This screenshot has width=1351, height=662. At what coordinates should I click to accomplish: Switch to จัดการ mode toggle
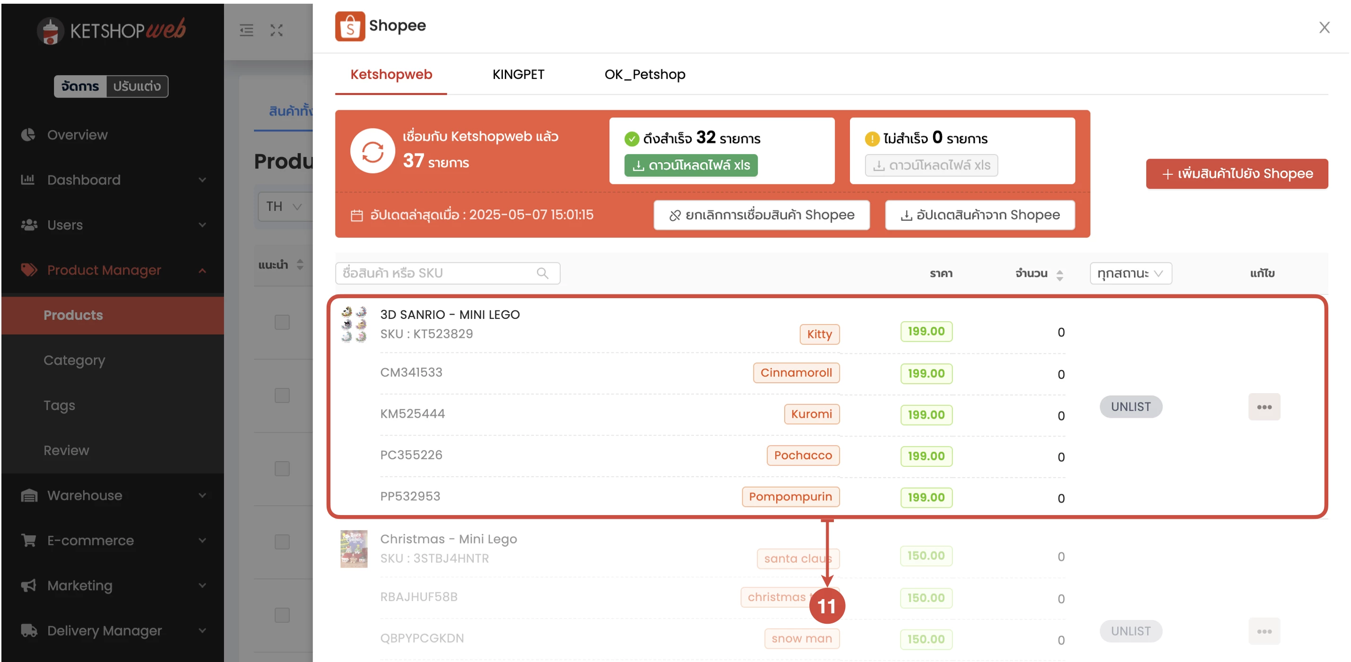(x=80, y=86)
